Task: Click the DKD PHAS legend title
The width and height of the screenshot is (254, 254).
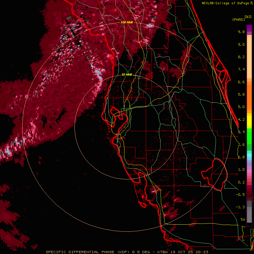Action: (x=242, y=18)
